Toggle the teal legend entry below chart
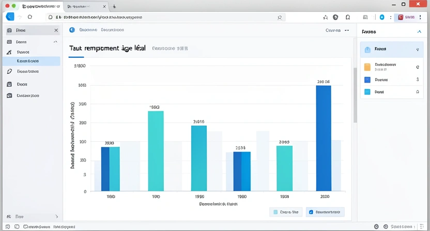Screen dimensions: 430x231 (285, 212)
